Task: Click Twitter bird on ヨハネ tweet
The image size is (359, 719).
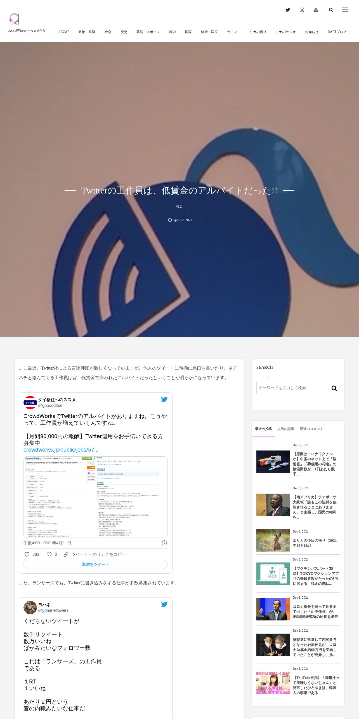Action: pos(164,604)
